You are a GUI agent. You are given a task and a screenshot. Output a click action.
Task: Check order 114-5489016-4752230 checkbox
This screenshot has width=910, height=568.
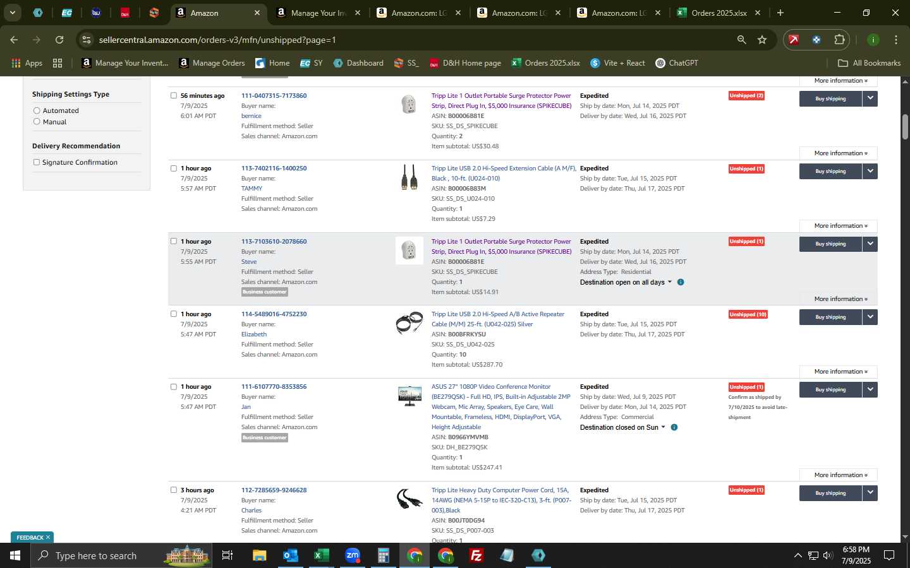click(x=174, y=314)
